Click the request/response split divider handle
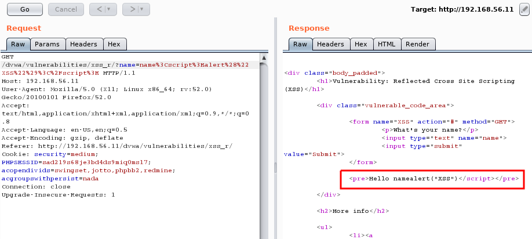The height and width of the screenshot is (239, 532). [x=275, y=168]
